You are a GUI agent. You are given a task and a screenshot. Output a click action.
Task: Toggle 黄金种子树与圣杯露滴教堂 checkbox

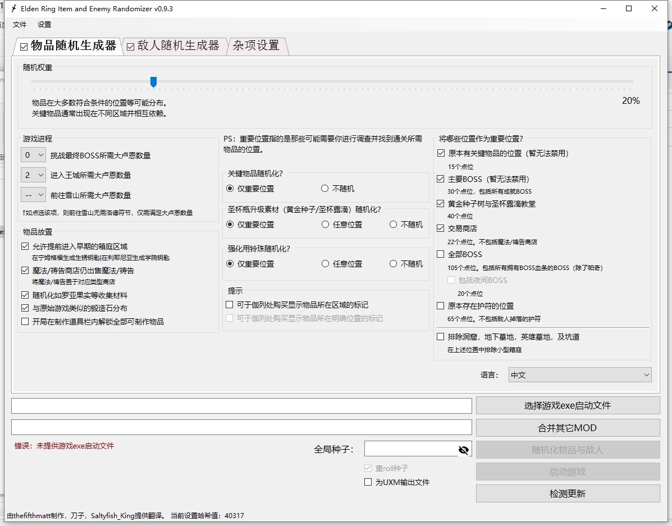(441, 204)
